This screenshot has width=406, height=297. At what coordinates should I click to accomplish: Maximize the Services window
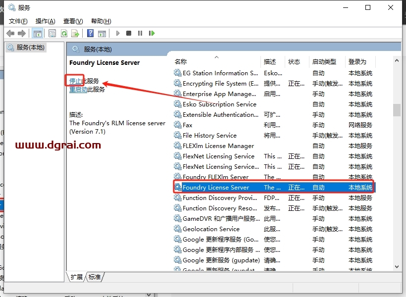tap(368, 7)
